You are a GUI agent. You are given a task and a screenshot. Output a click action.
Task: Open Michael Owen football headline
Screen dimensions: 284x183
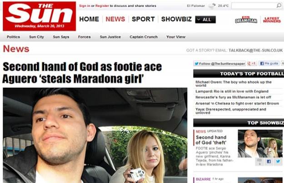(x=234, y=83)
